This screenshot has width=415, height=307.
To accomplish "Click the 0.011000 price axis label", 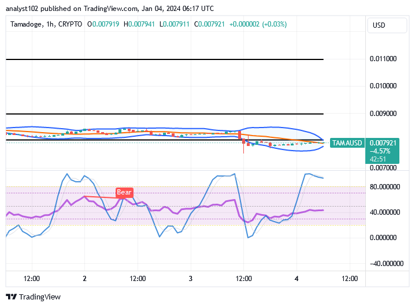I will [x=383, y=59].
